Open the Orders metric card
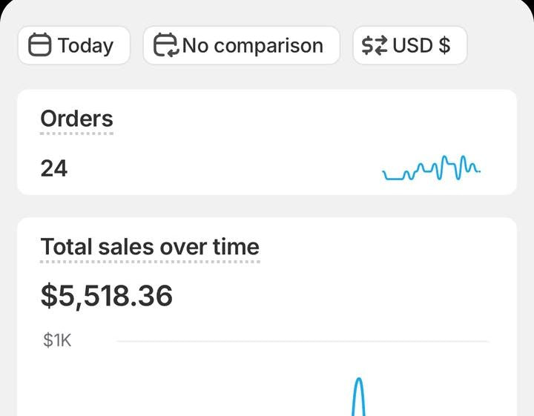This screenshot has width=534, height=416. click(267, 142)
